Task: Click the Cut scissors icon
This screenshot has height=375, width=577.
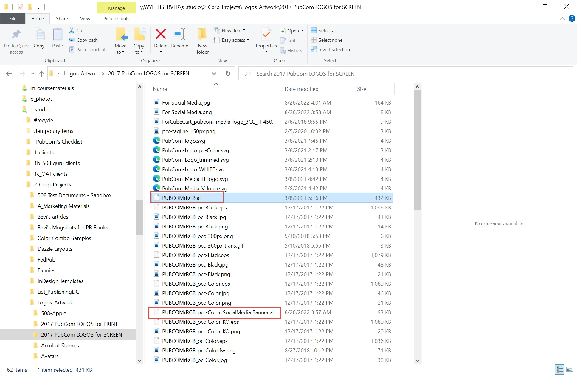Action: point(72,30)
